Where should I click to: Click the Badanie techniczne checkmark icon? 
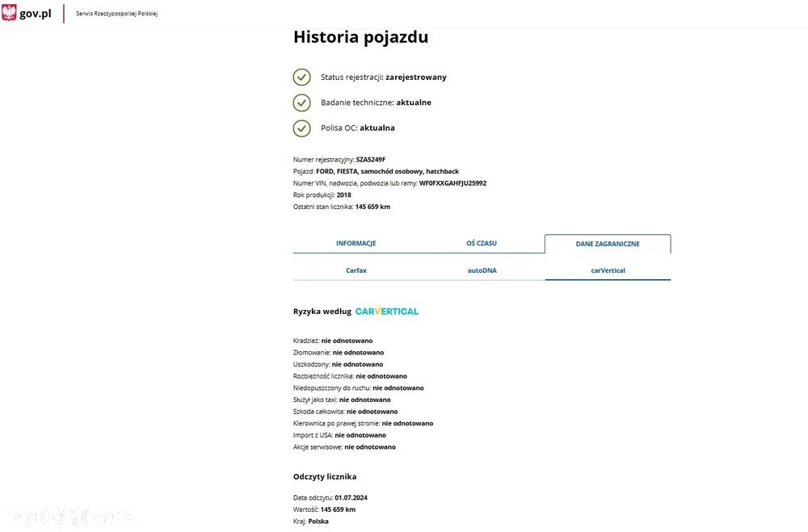301,103
